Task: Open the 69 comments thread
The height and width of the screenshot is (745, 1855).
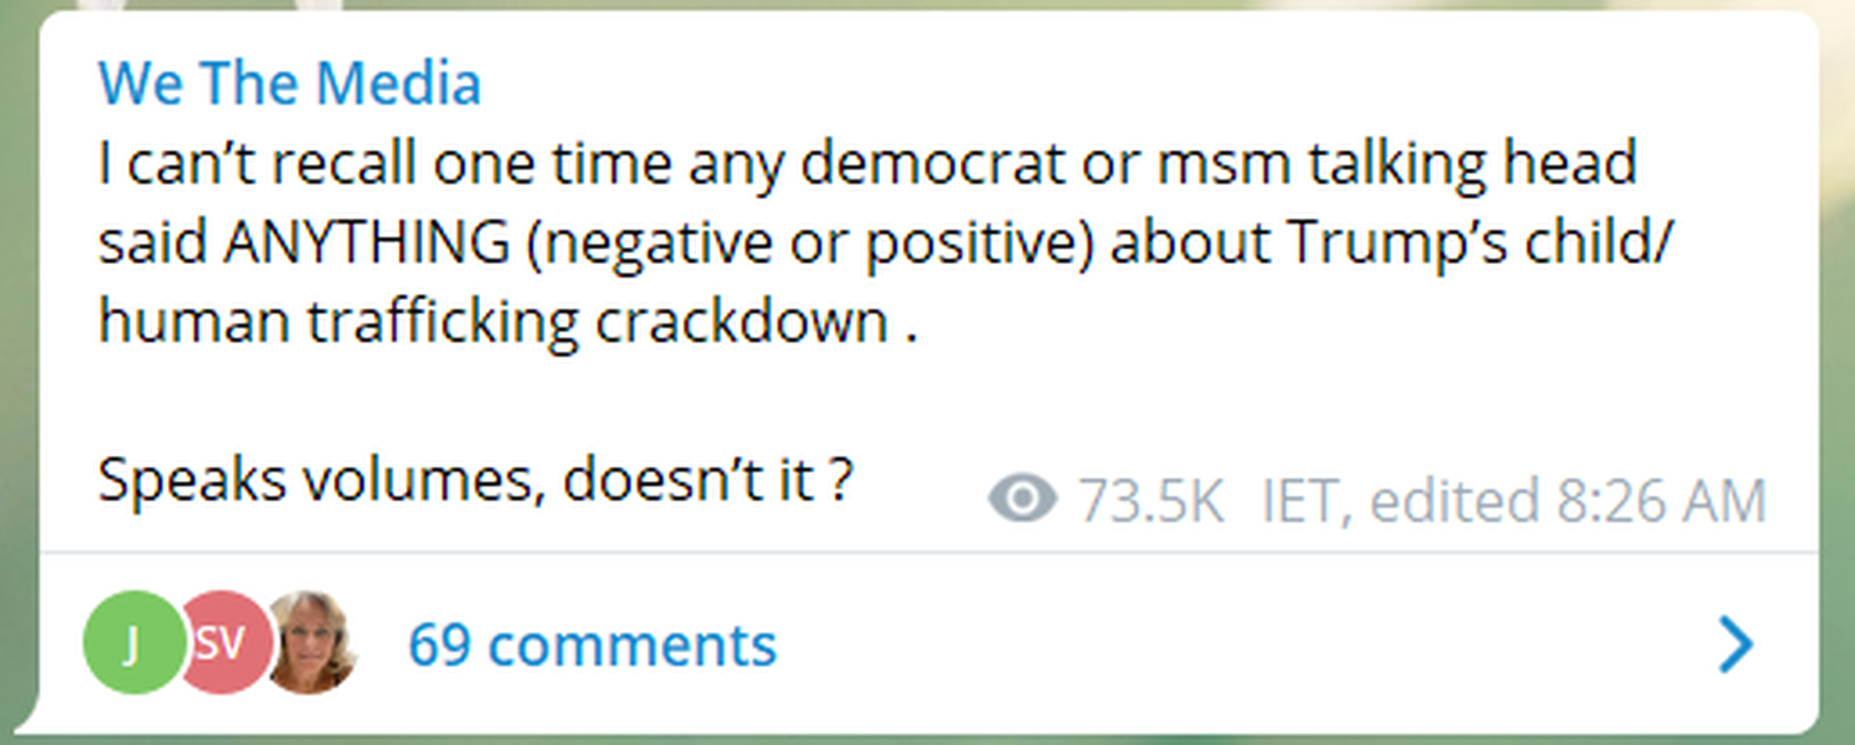Action: [x=592, y=645]
